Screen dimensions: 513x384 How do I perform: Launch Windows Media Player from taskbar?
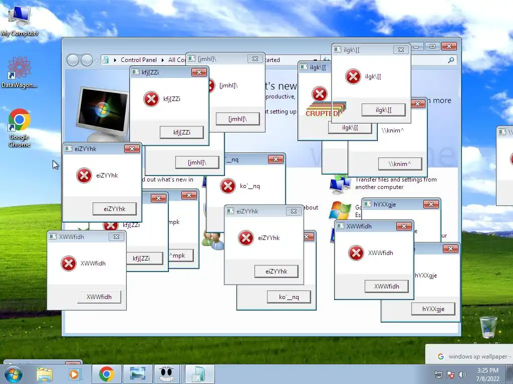pyautogui.click(x=74, y=374)
